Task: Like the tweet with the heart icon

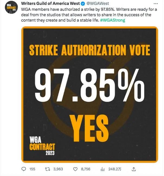Action: coord(75,169)
